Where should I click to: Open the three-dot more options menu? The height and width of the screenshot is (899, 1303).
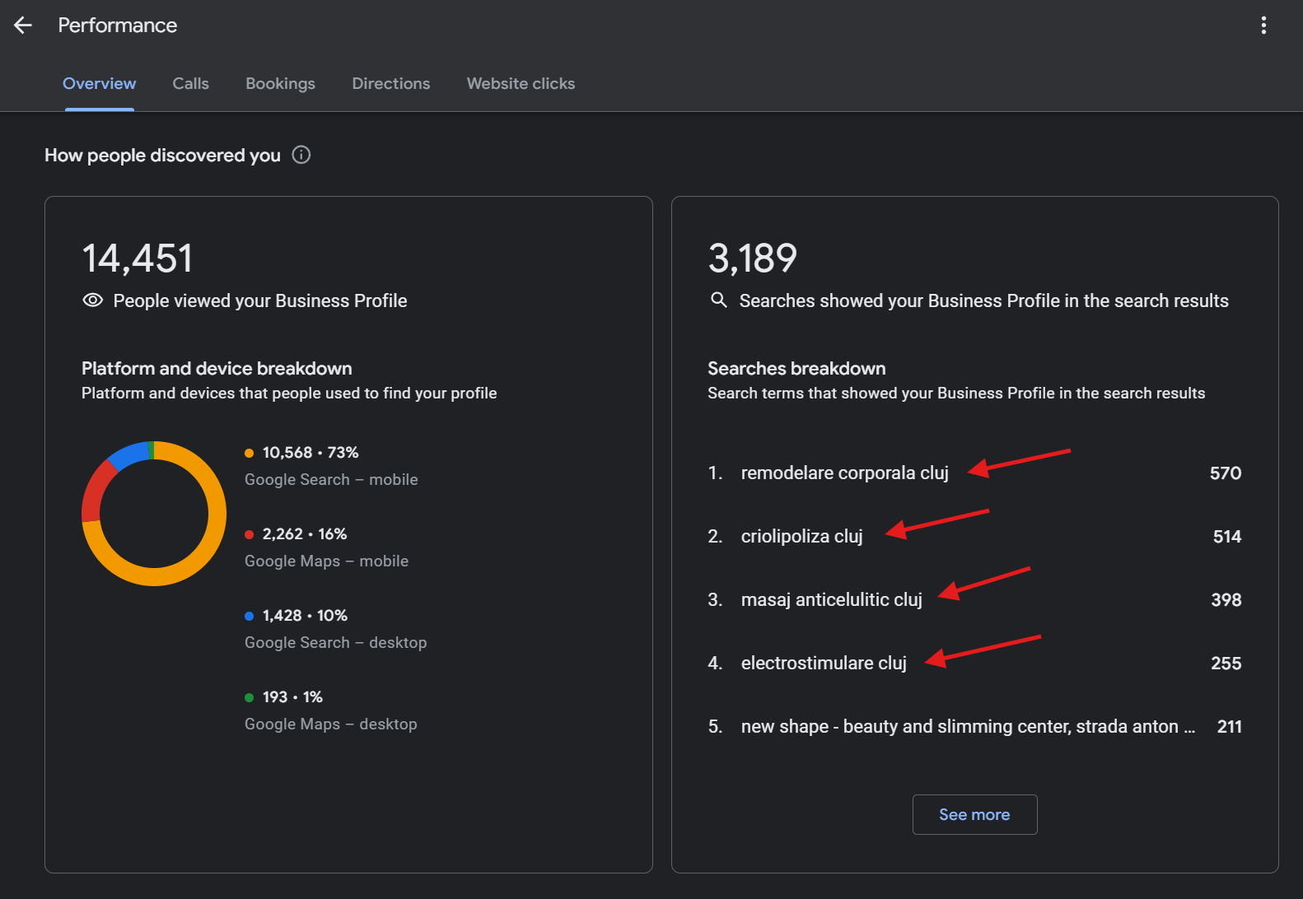pos(1263,26)
